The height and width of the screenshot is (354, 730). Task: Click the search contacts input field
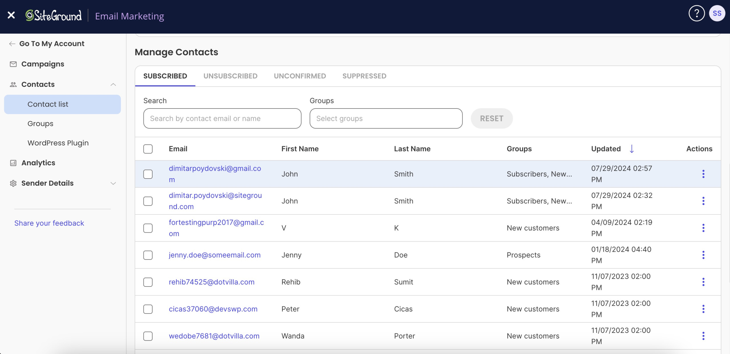click(222, 118)
